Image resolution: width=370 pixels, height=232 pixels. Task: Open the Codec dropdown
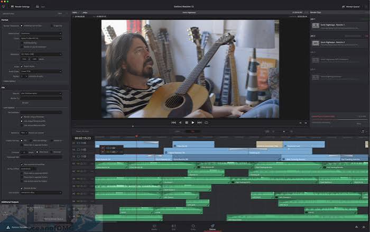coord(41,38)
